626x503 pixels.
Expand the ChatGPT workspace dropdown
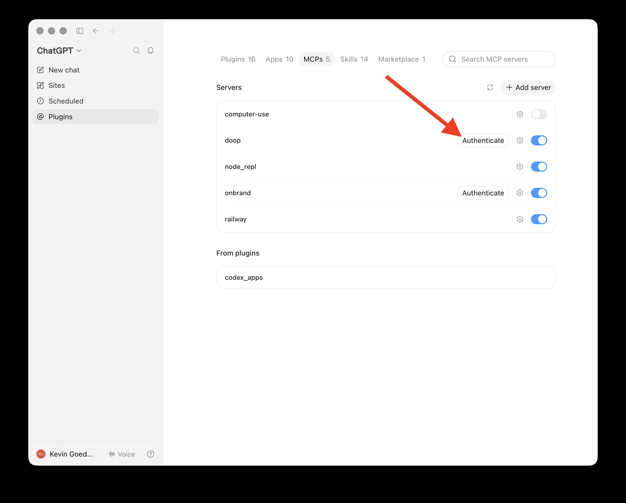tap(59, 51)
